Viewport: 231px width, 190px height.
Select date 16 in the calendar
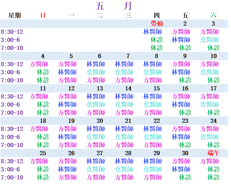(185, 88)
